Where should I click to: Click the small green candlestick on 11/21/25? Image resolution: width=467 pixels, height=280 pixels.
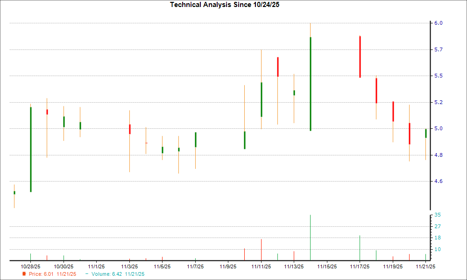coord(425,133)
